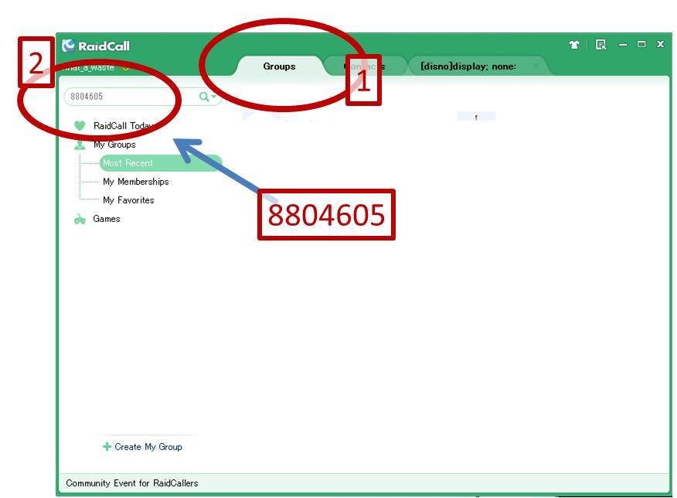The image size is (677, 498).
Task: Click the RaidCall Today heart icon
Action: 80,126
